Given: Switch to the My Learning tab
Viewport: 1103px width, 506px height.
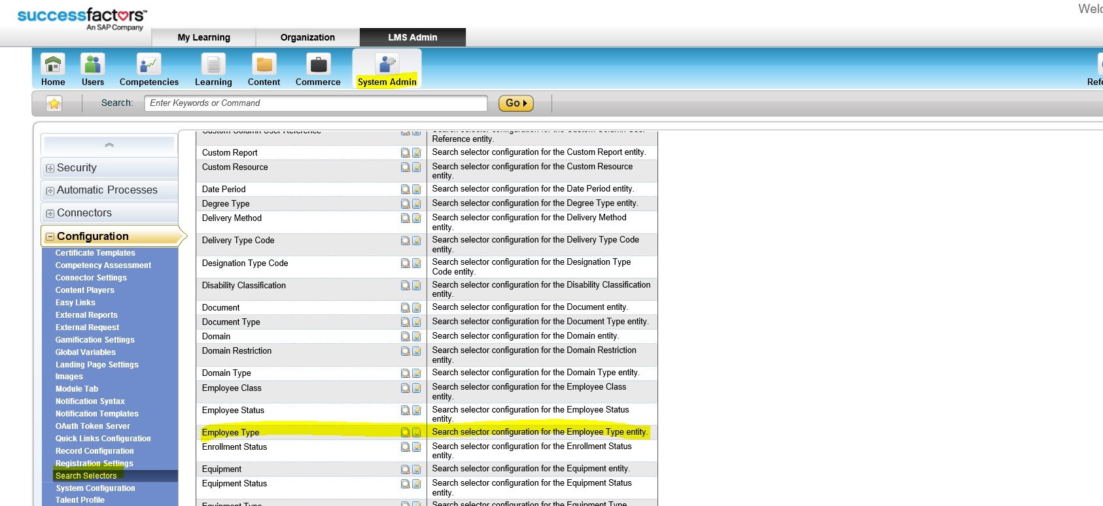Looking at the screenshot, I should [203, 37].
